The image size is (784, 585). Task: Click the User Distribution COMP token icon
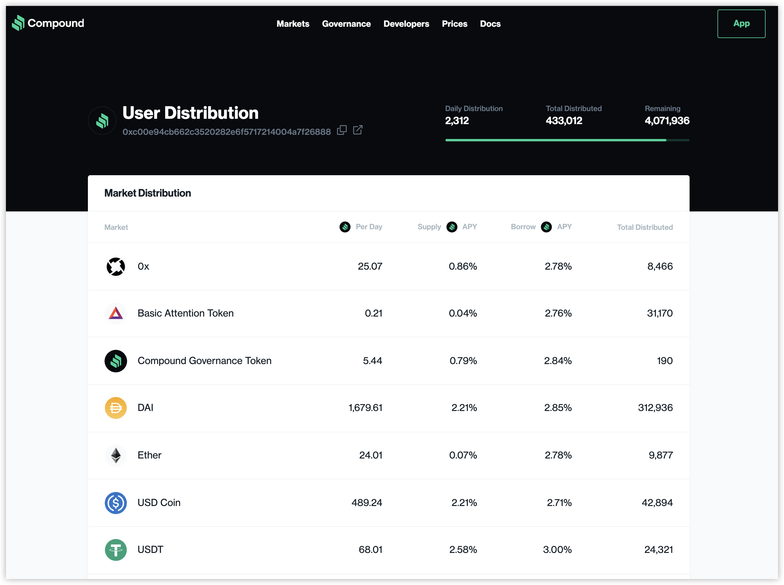click(x=102, y=121)
